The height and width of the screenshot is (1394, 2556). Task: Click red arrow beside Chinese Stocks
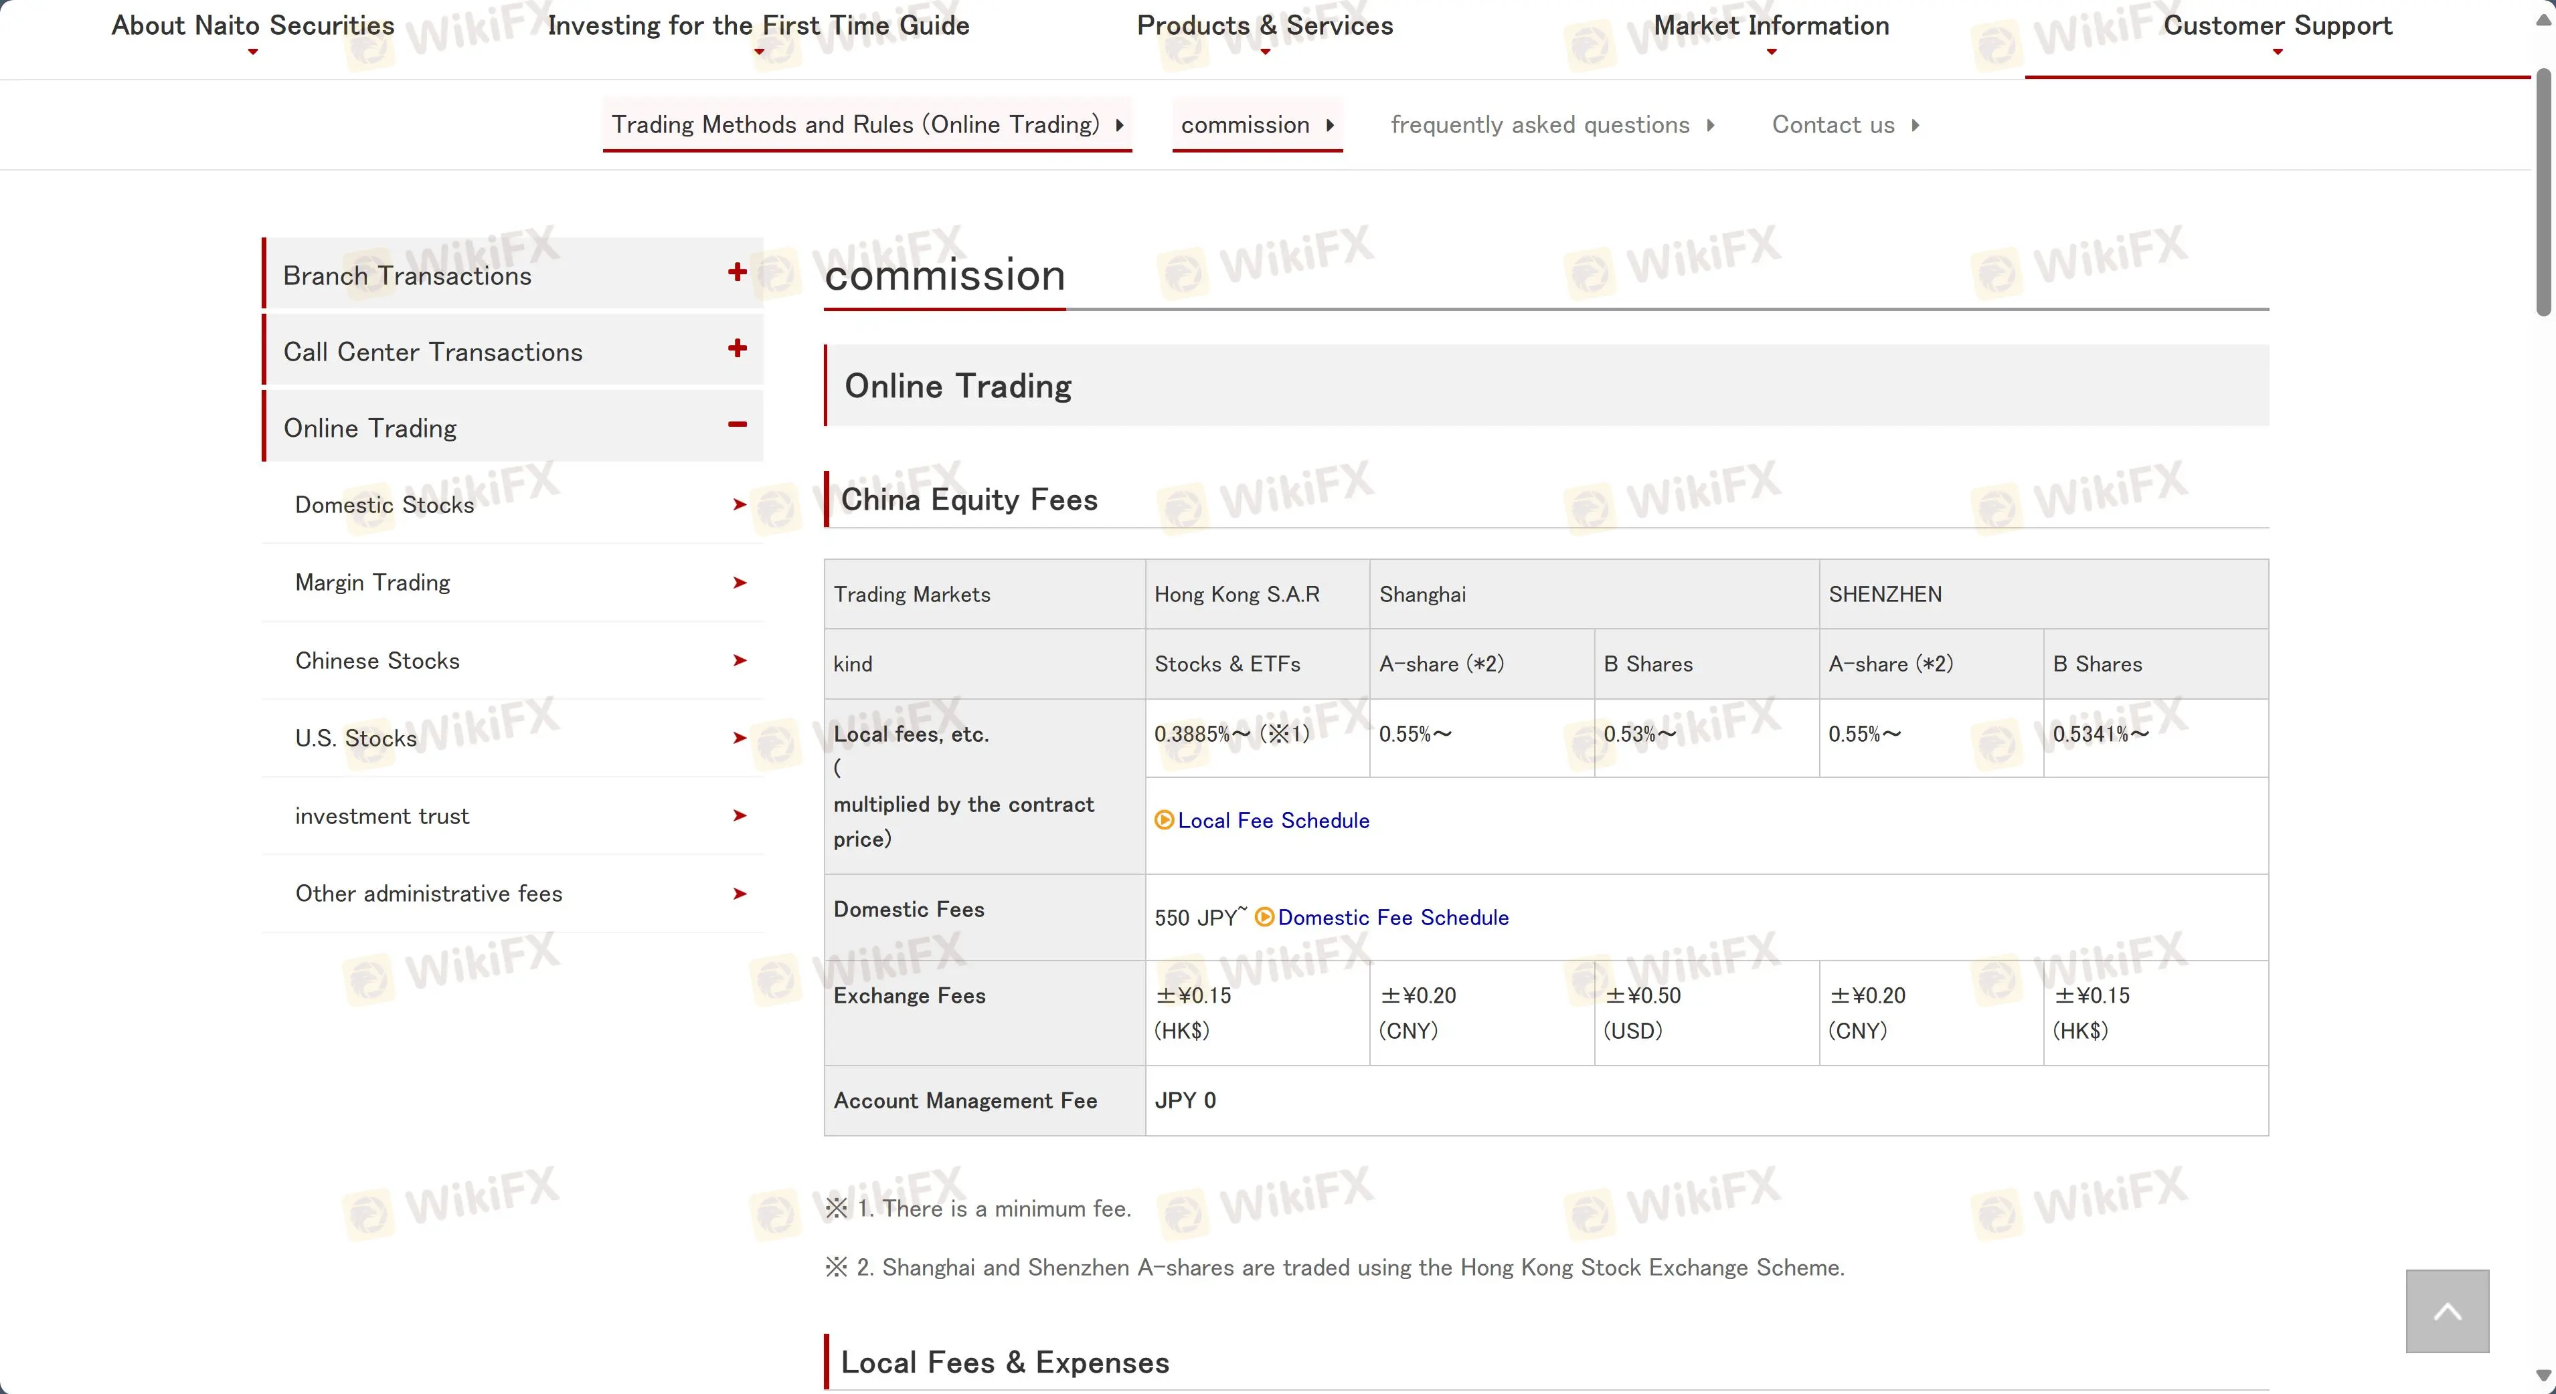pyautogui.click(x=739, y=660)
